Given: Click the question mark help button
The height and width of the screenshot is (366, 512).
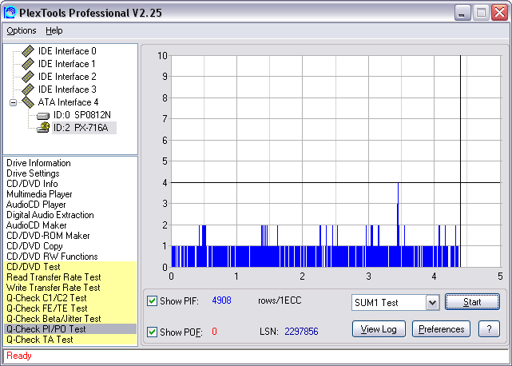Looking at the screenshot, I should coord(489,329).
